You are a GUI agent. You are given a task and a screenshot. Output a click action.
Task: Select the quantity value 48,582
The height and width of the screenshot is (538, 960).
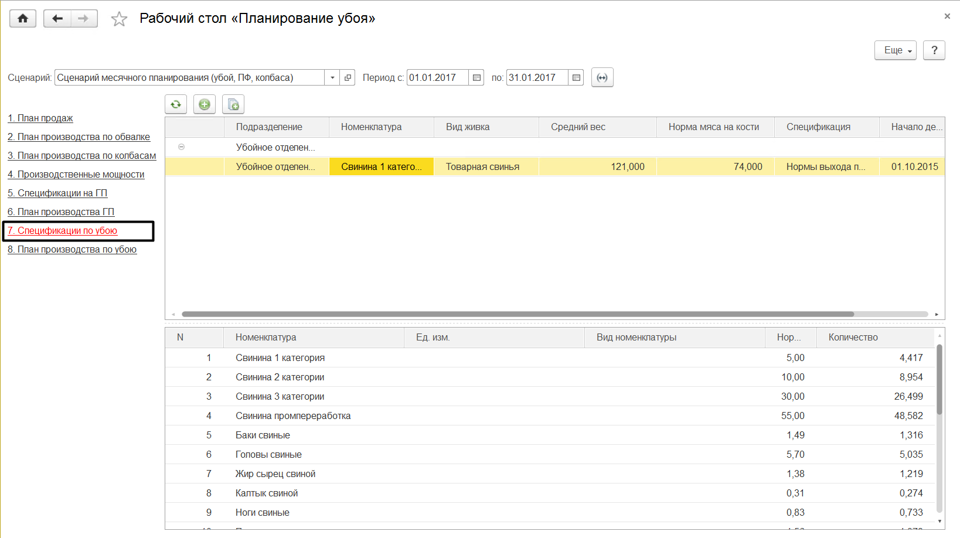click(x=908, y=416)
